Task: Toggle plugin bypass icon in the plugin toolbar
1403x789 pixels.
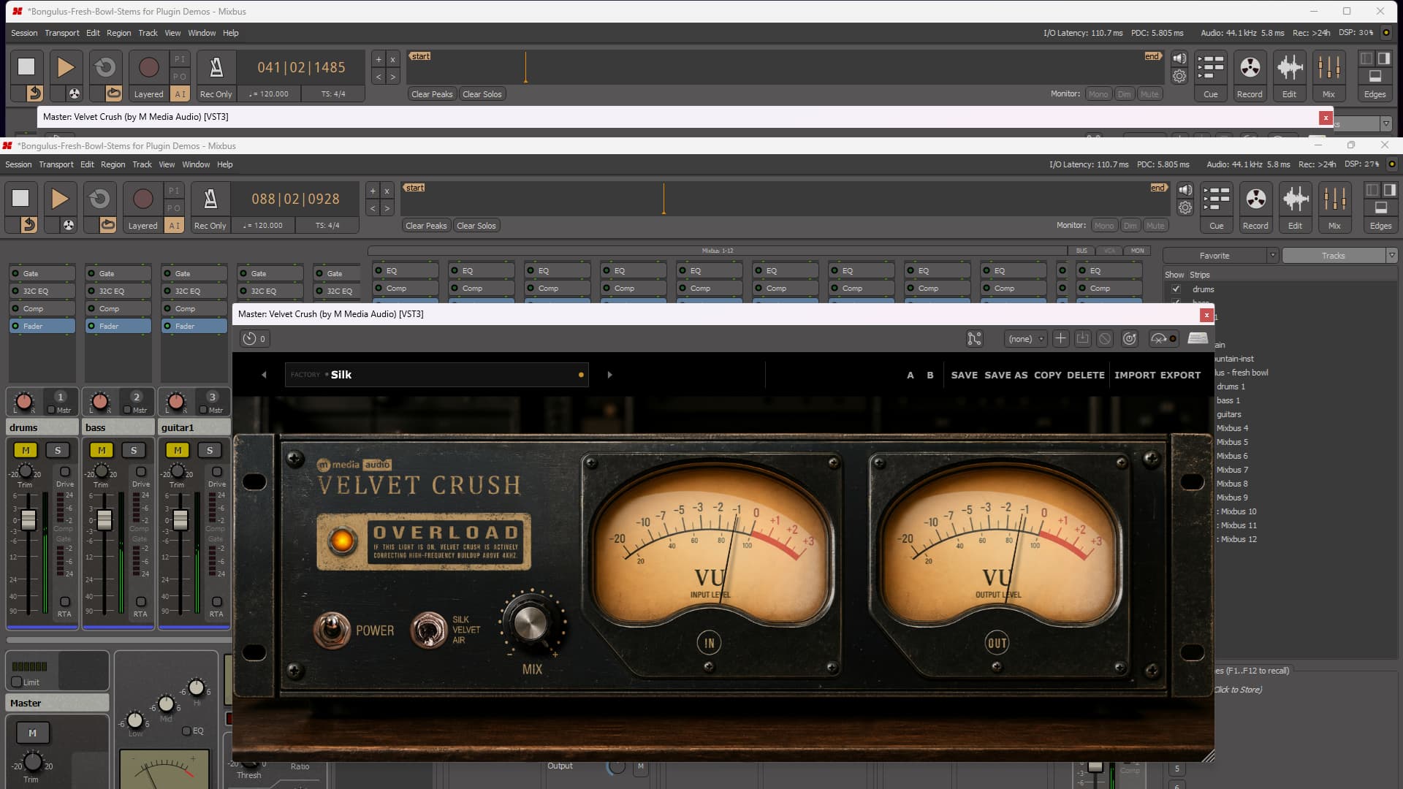Action: click(1130, 338)
